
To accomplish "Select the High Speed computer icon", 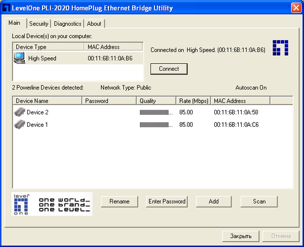I will coord(19,58).
